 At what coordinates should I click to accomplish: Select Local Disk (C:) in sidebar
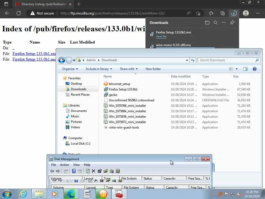(x=80, y=144)
